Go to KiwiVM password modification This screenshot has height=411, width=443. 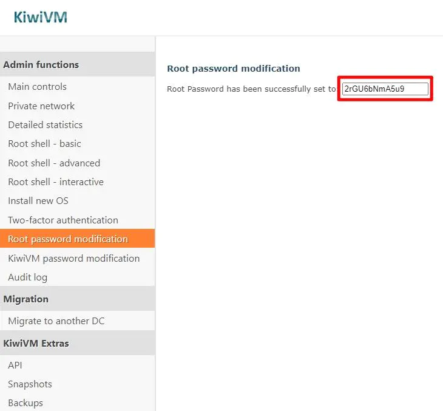(73, 259)
